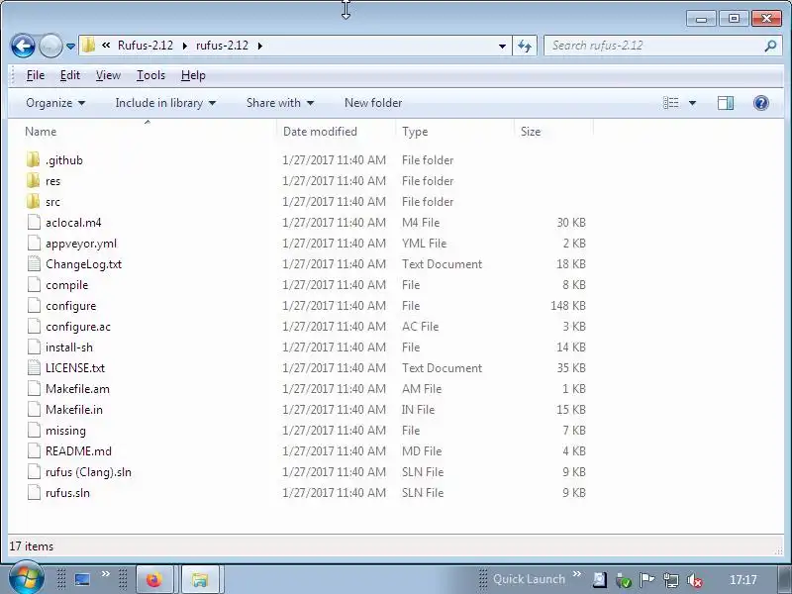Sort by the Size column header
792x594 pixels.
click(553, 132)
